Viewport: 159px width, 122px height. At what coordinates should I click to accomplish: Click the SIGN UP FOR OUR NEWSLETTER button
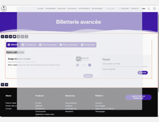pyautogui.click(x=138, y=97)
